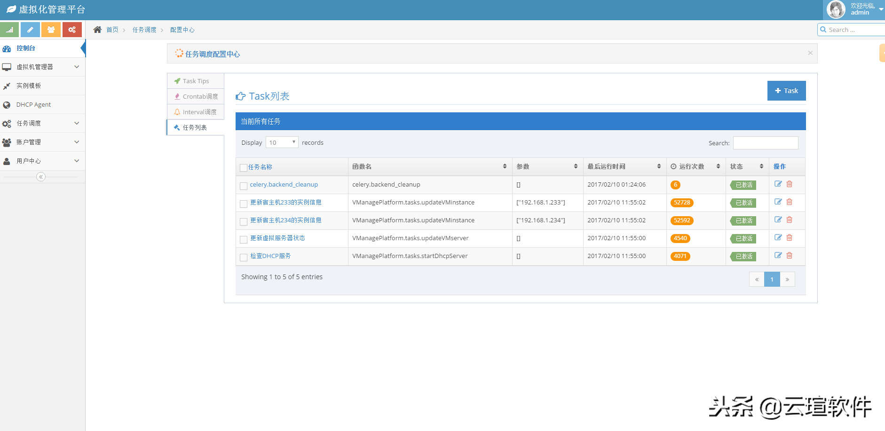Open the 更新宿主机233的实例信息 task link
885x431 pixels.
pos(285,202)
